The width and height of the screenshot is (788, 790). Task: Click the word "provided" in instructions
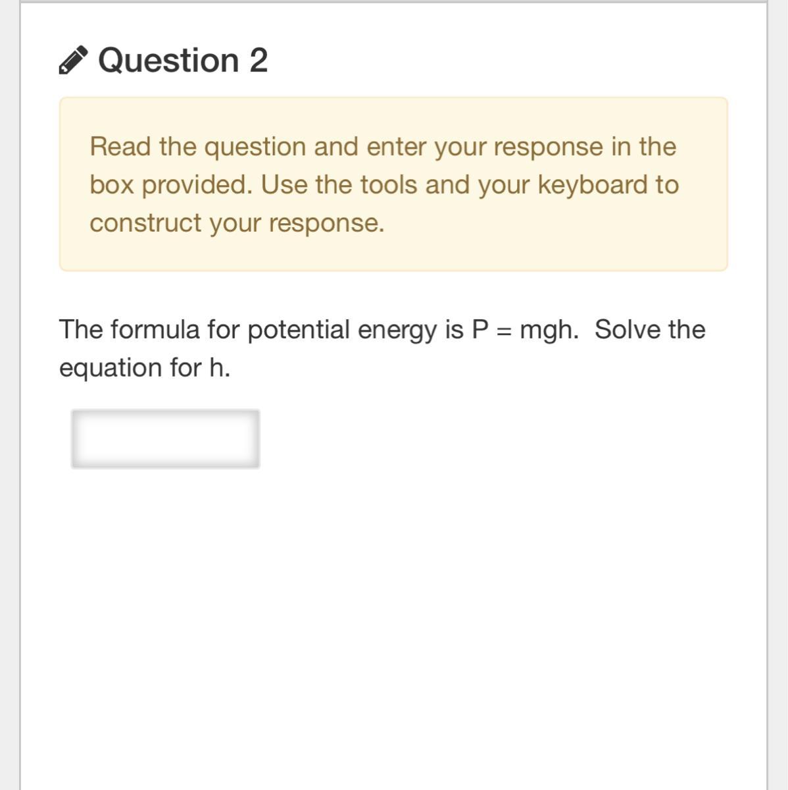click(x=197, y=185)
